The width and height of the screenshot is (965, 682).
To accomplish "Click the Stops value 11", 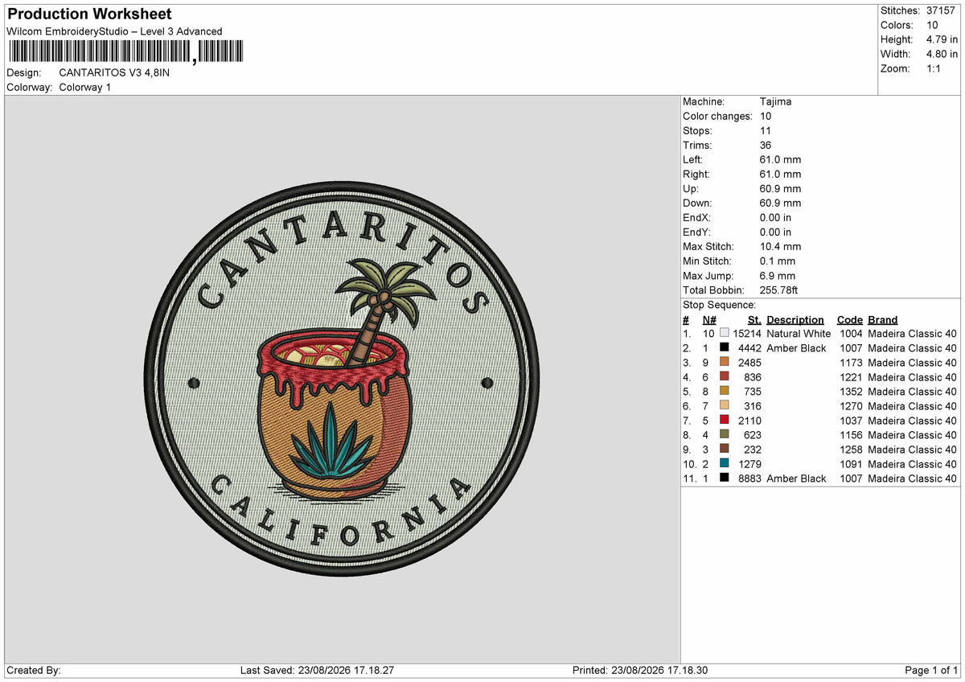I will [x=765, y=130].
